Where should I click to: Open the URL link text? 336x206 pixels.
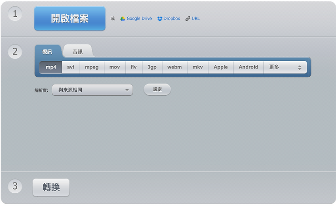pos(196,19)
